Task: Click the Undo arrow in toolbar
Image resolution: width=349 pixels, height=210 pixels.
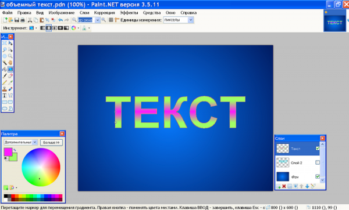Action: click(60, 20)
